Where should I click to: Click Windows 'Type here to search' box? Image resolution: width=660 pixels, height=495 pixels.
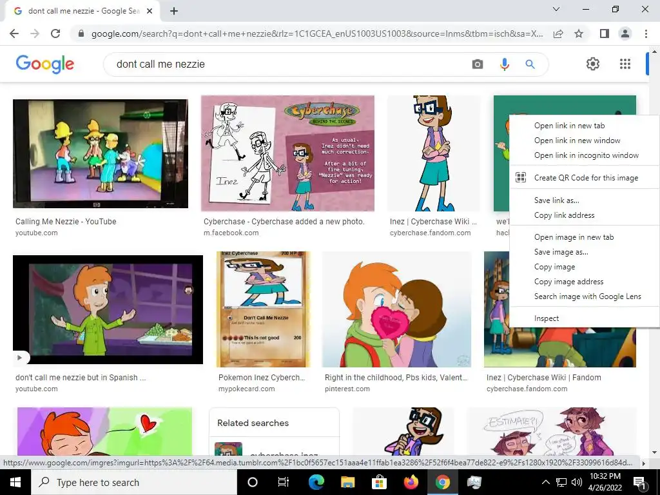tap(134, 482)
